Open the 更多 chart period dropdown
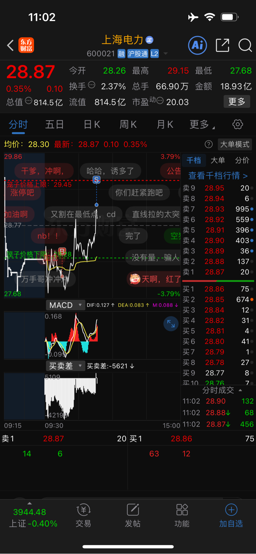 (x=202, y=125)
